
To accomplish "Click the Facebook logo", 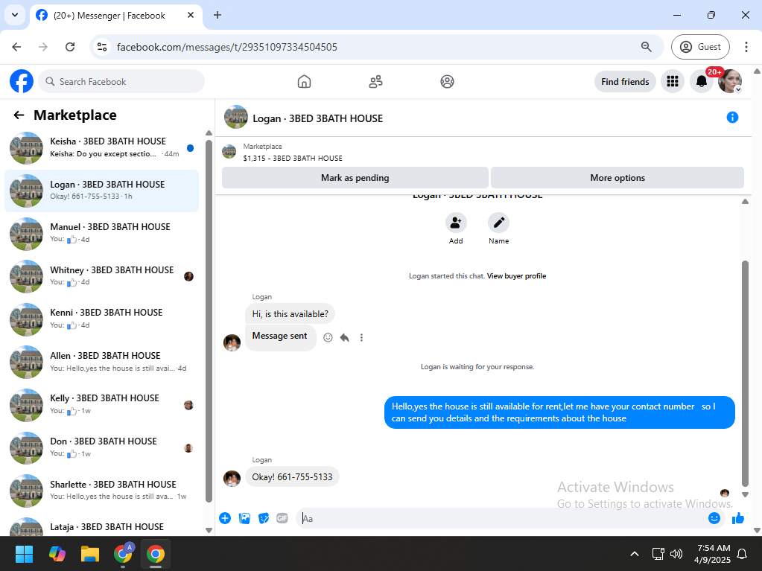I will [x=22, y=82].
